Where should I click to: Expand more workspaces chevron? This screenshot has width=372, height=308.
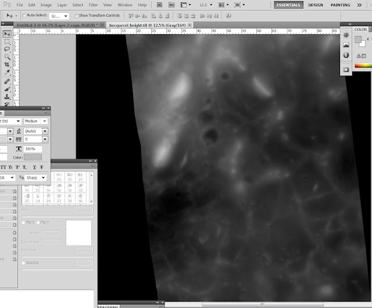(359, 5)
